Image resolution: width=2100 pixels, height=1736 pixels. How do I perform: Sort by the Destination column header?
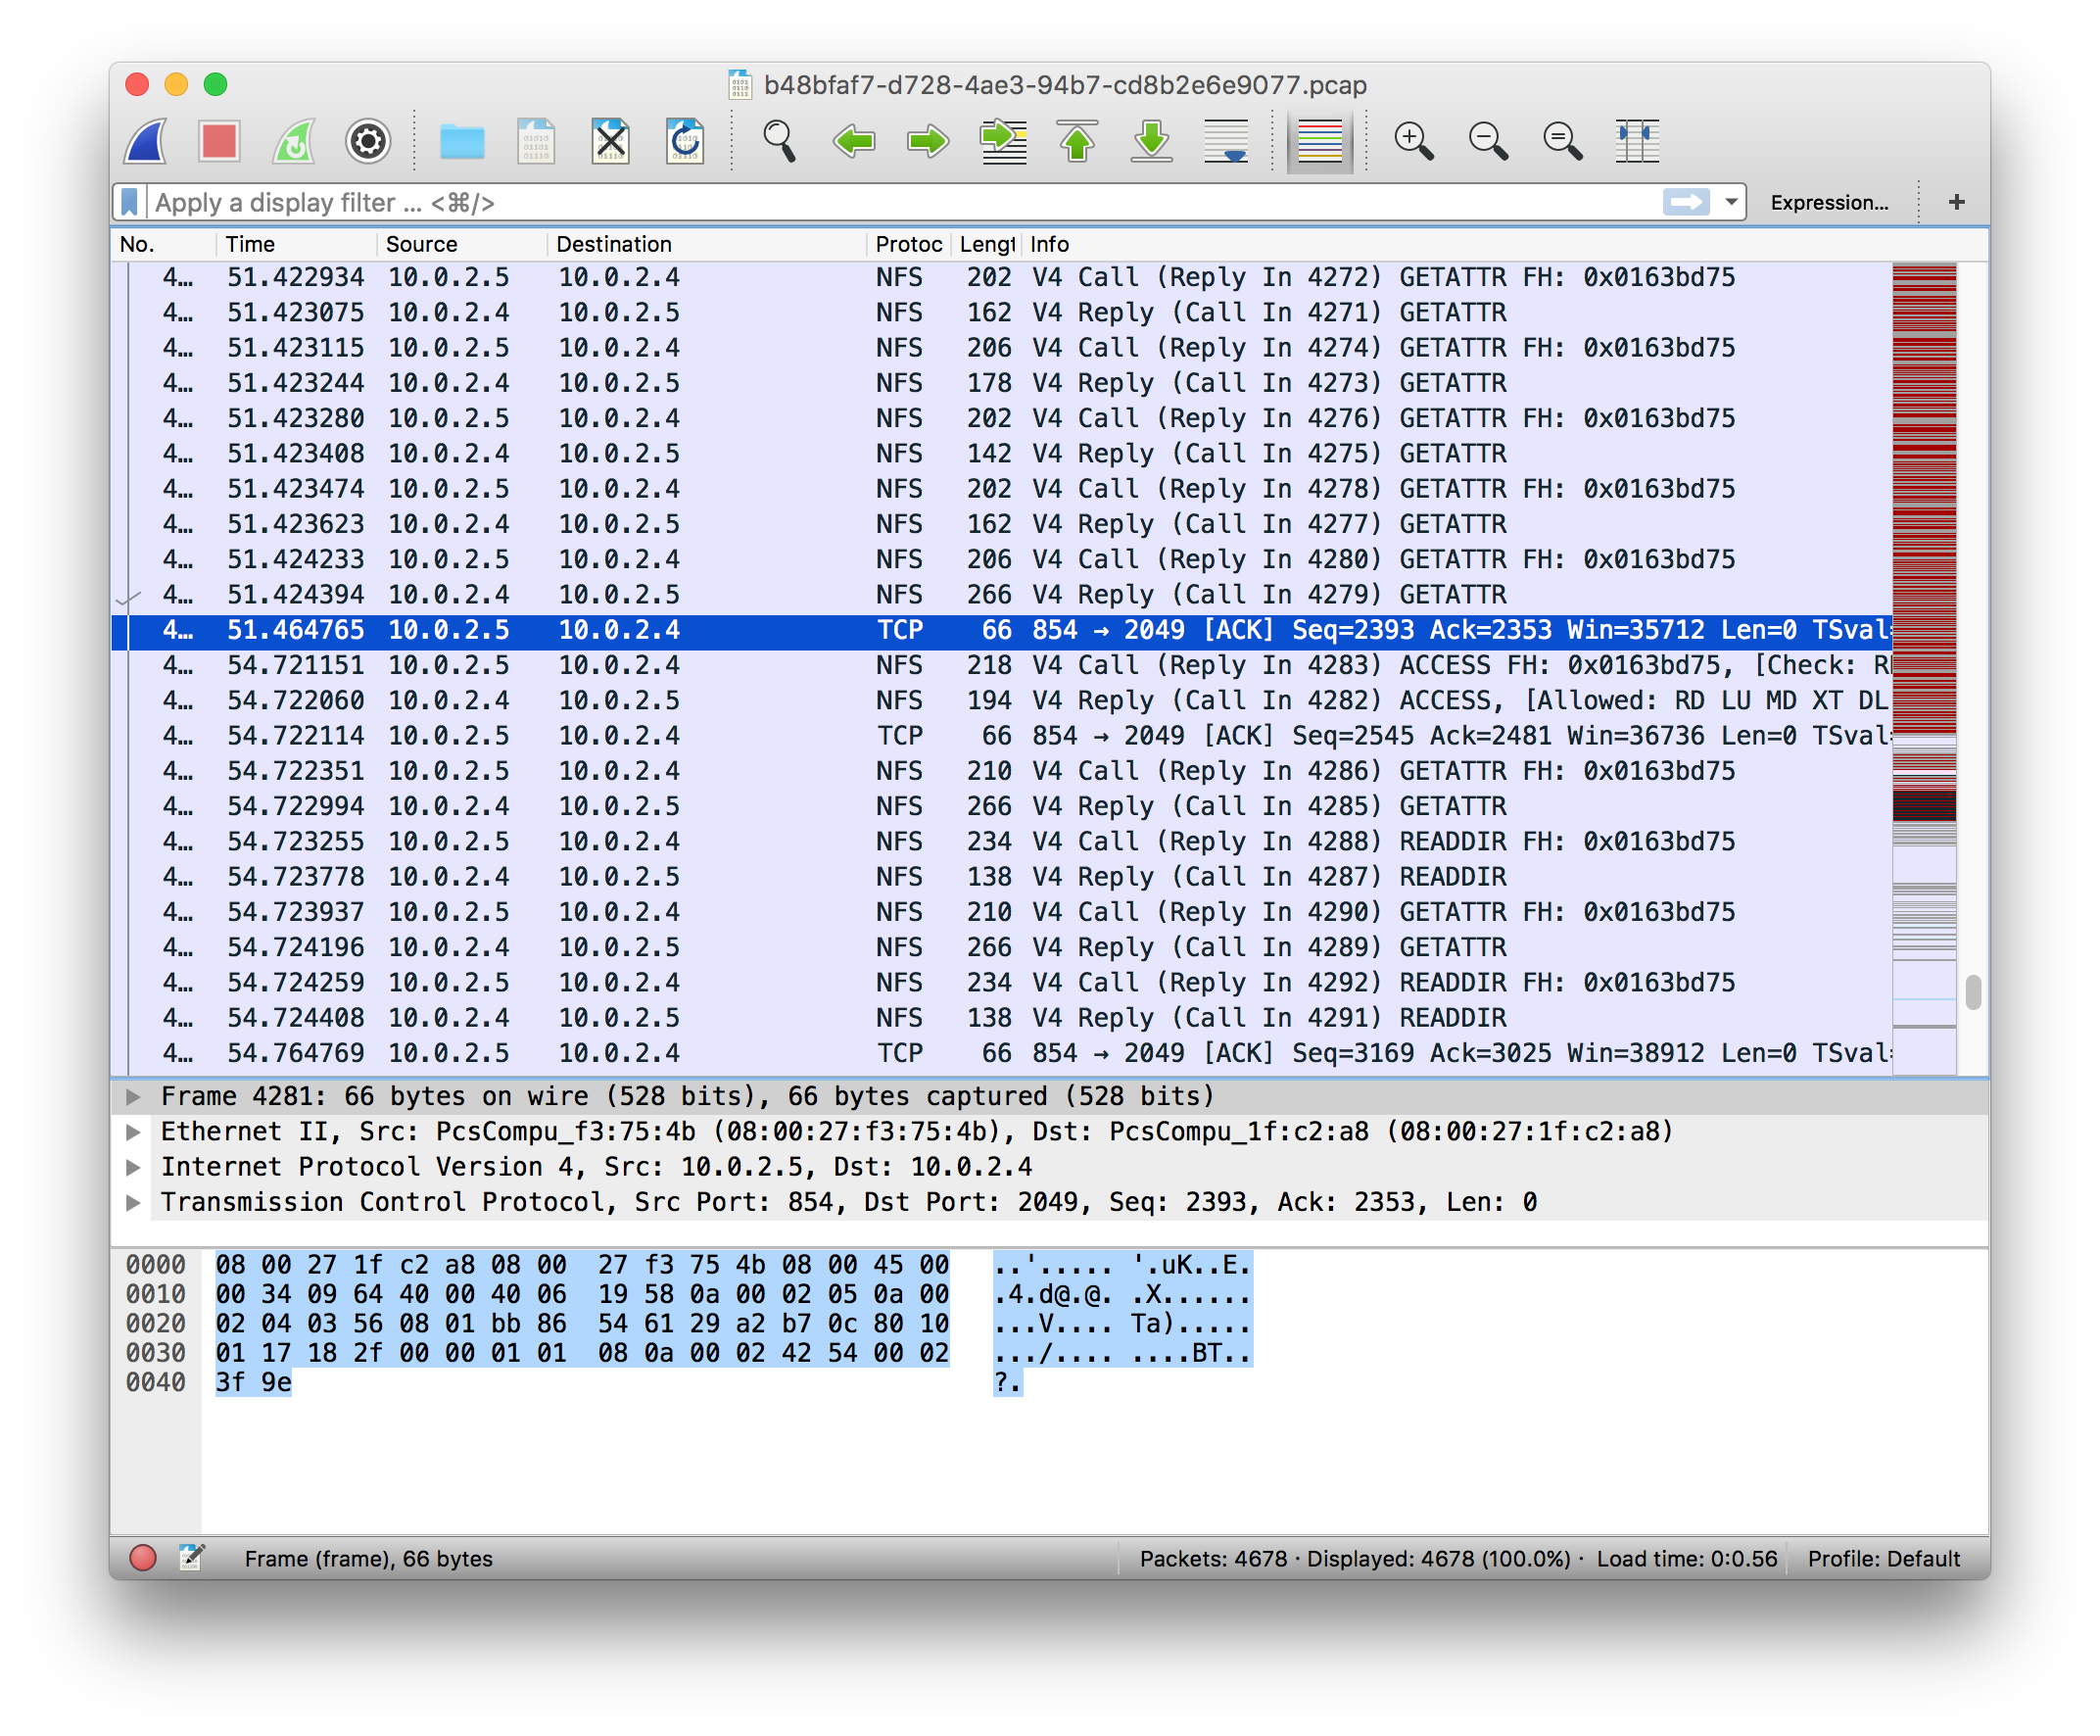[x=613, y=244]
